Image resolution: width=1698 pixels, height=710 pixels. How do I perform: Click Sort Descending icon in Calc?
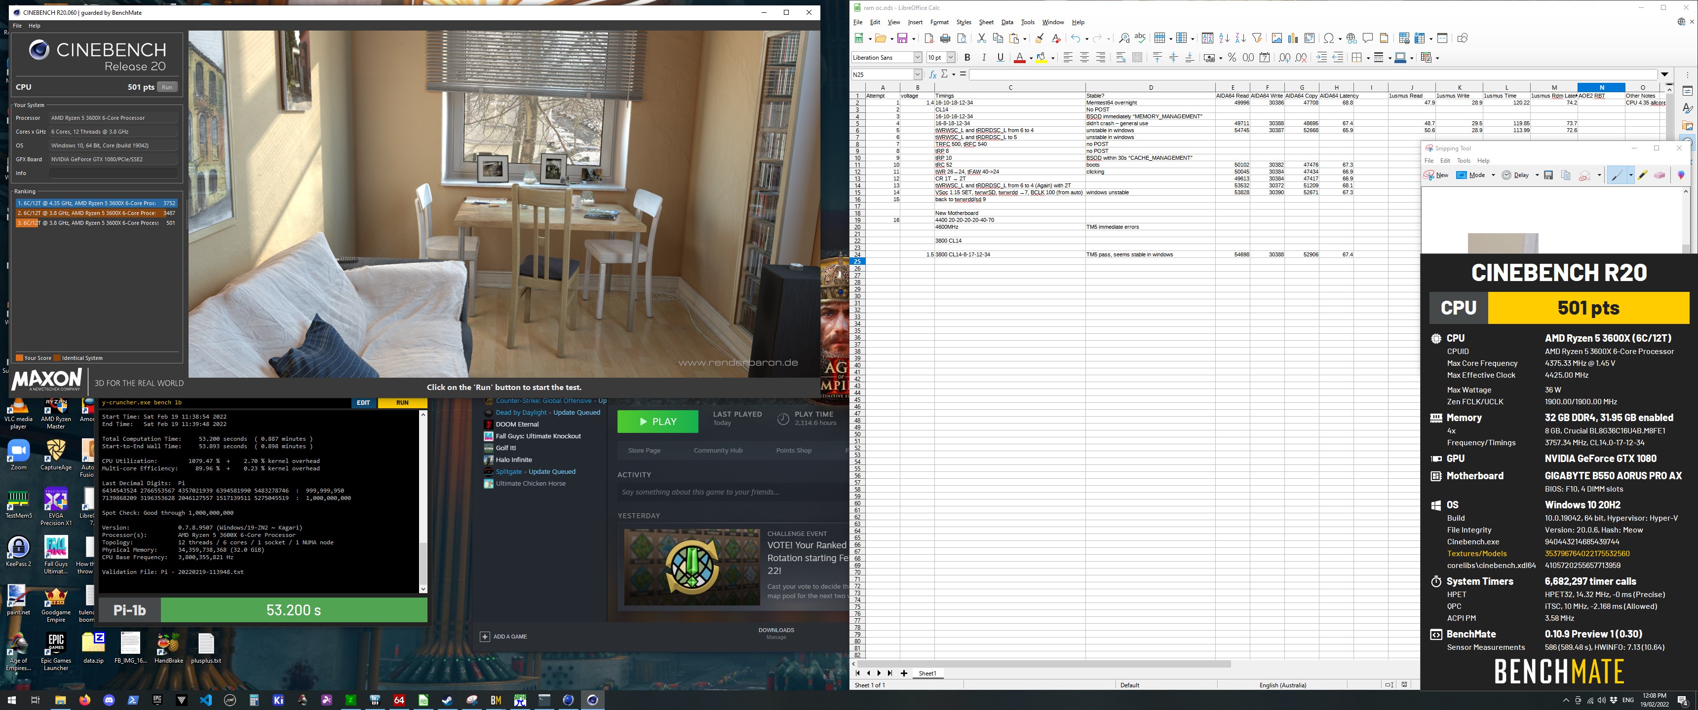(1240, 38)
